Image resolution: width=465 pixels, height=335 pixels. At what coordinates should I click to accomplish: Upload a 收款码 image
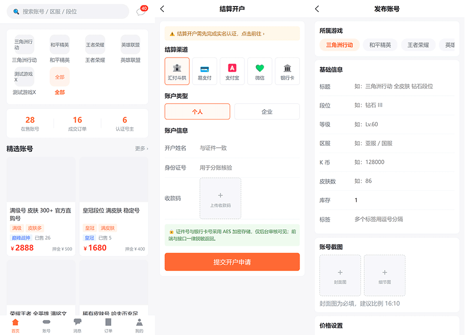pyautogui.click(x=220, y=198)
